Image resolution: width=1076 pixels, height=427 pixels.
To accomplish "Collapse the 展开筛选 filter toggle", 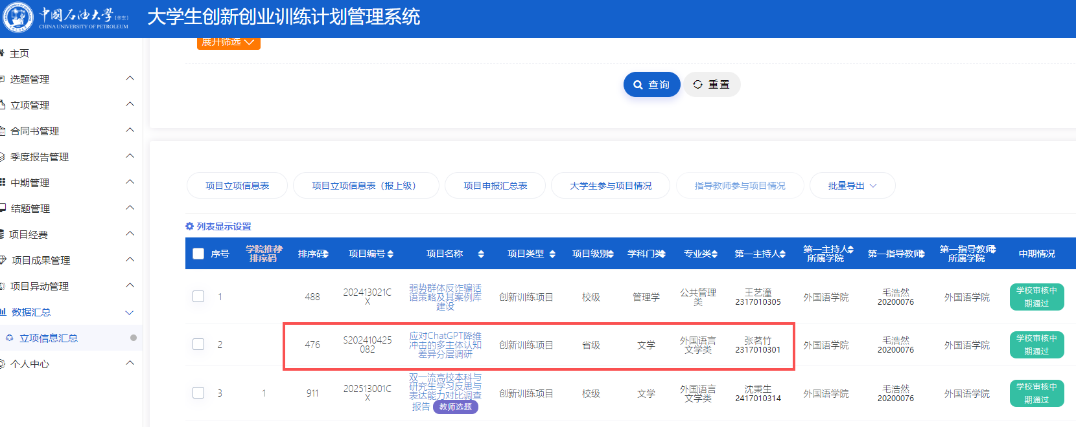I will click(228, 43).
